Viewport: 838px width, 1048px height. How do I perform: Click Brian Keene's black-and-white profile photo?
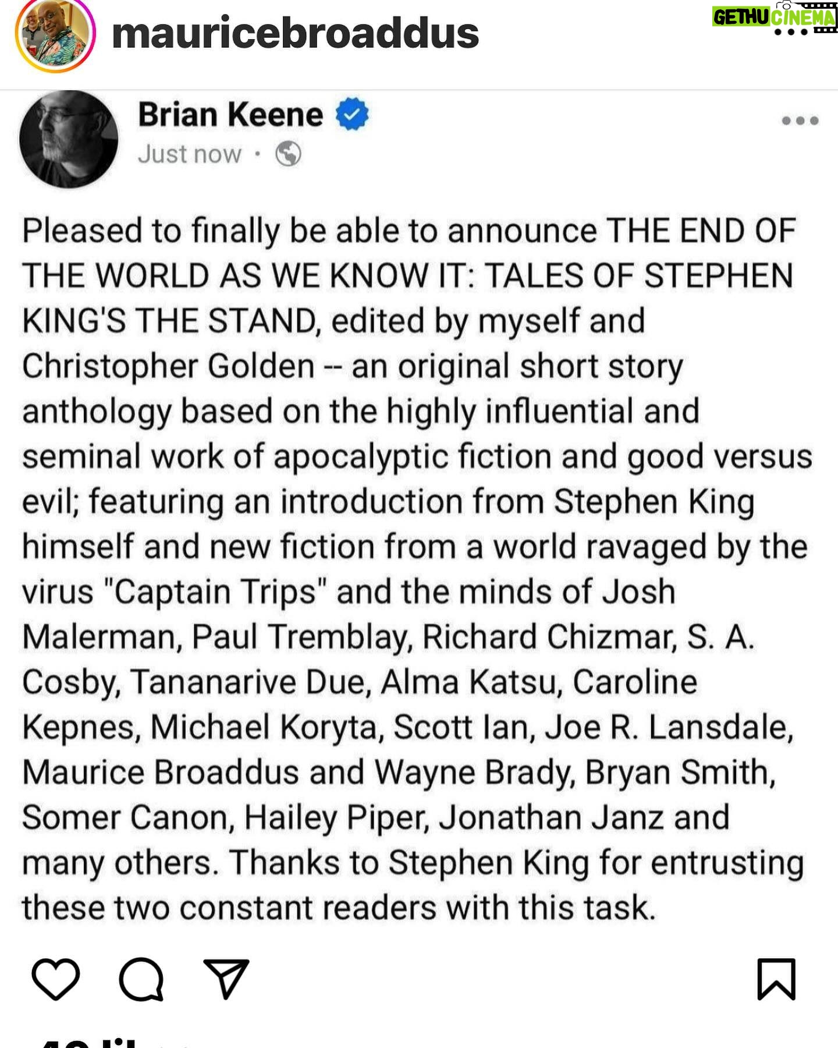click(69, 139)
